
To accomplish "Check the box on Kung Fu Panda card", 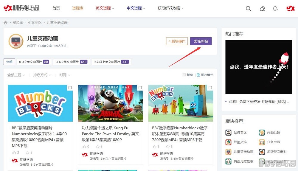I will click(x=140, y=88).
